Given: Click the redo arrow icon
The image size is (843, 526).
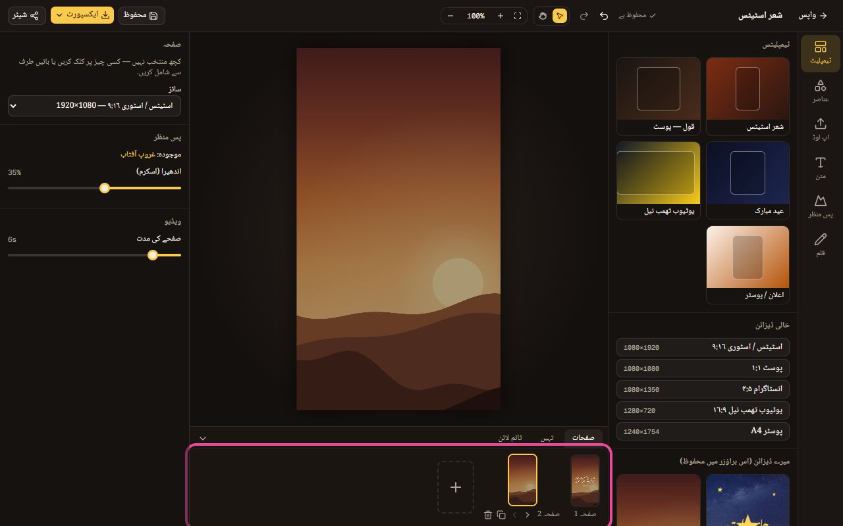Looking at the screenshot, I should [584, 16].
